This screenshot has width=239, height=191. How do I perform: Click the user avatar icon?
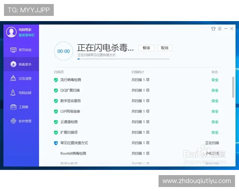coord(11,32)
